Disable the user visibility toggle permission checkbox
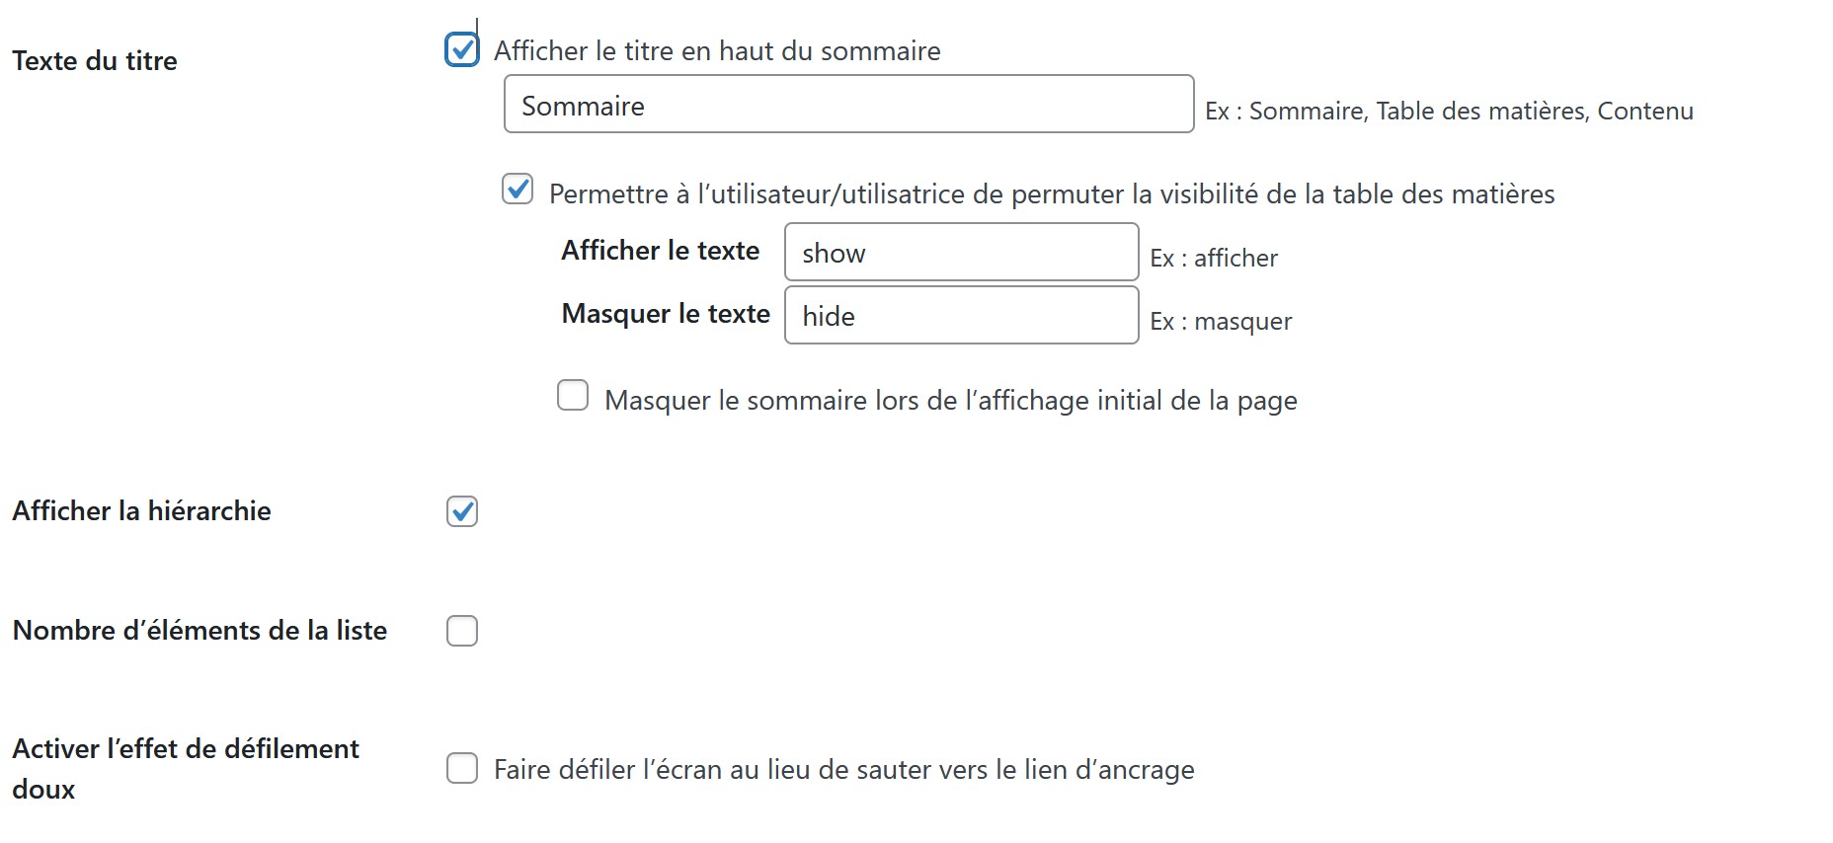This screenshot has width=1833, height=843. click(518, 189)
